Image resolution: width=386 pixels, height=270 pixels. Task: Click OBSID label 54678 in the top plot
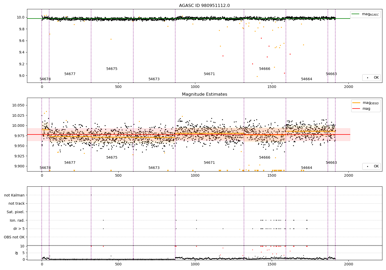click(x=45, y=79)
